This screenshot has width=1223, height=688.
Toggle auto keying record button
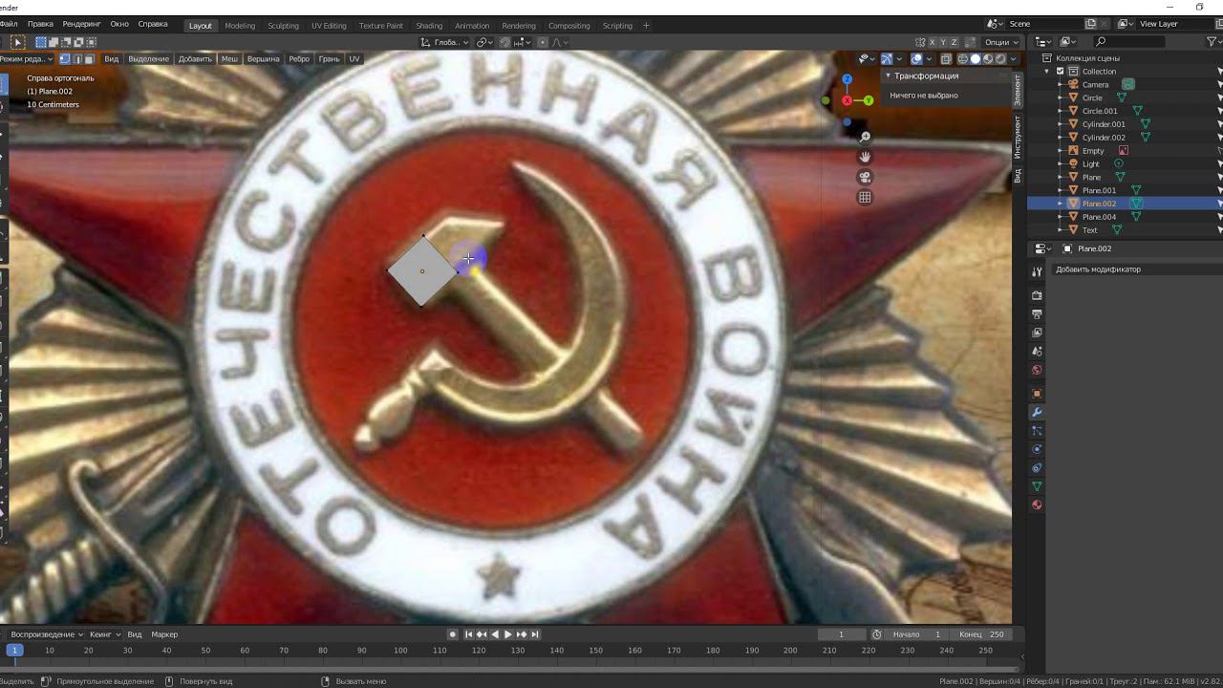(x=453, y=634)
